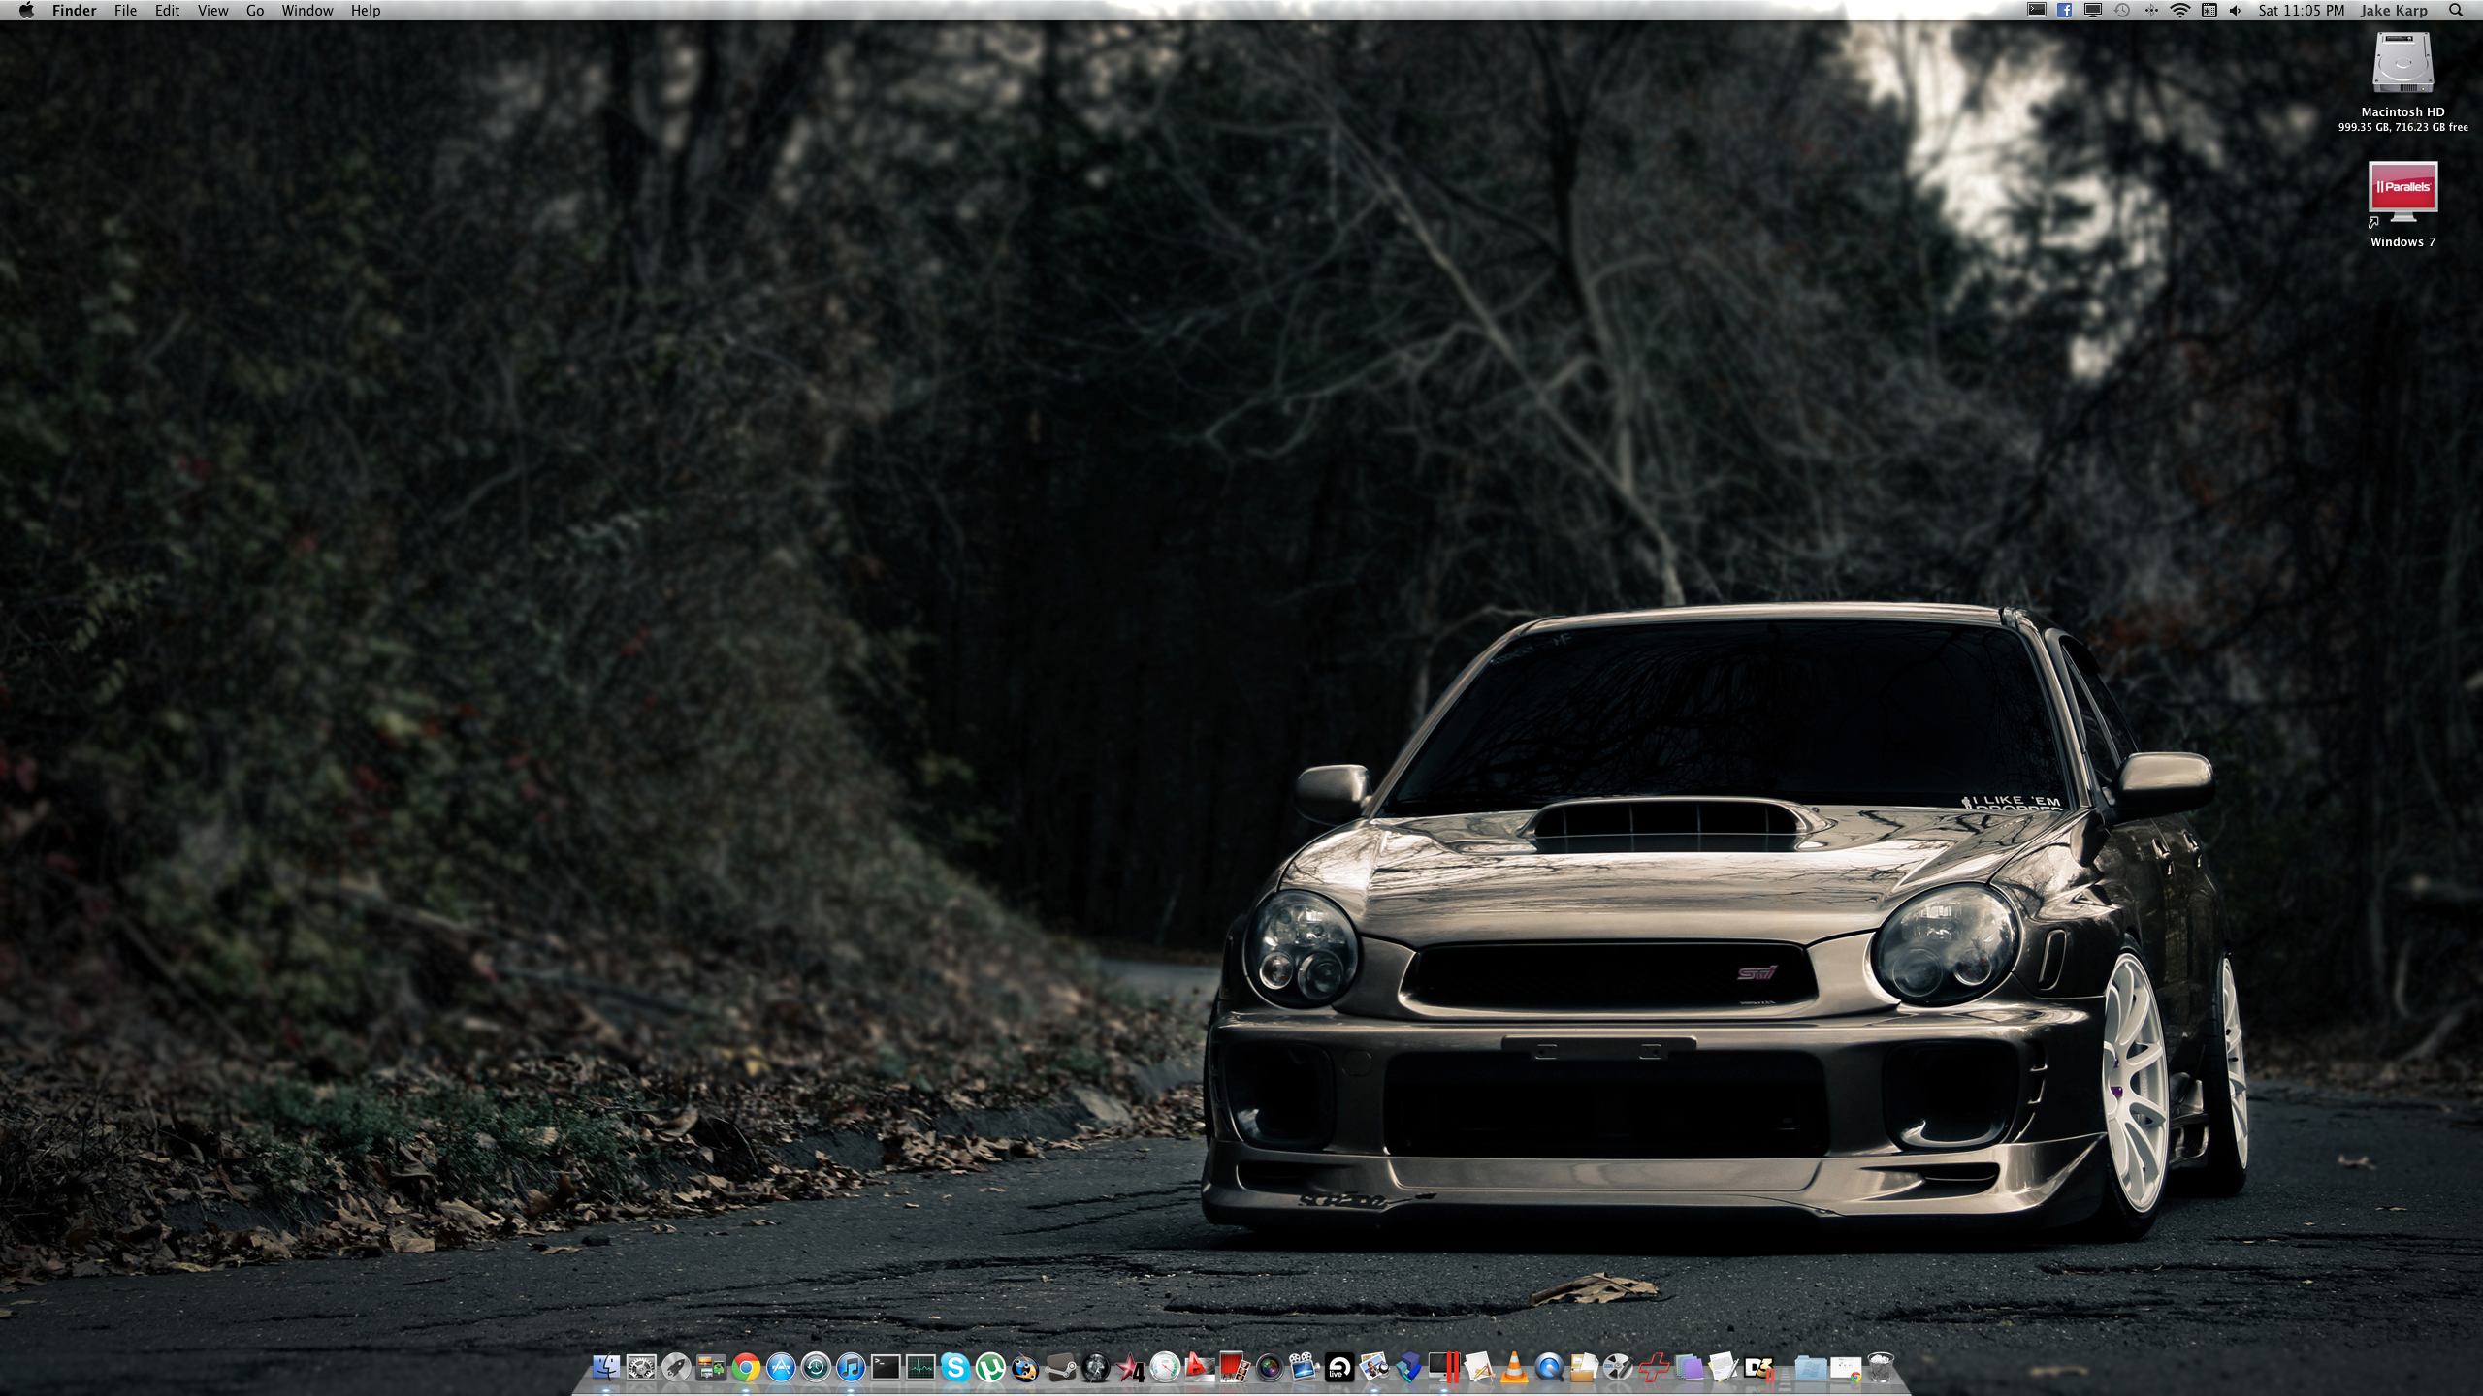The width and height of the screenshot is (2483, 1396).
Task: Open the Wi-Fi status menu
Action: coord(2179,11)
